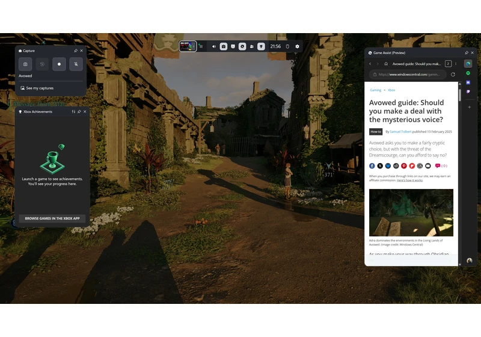Toggle the Achievements widget from Game Bar
The width and height of the screenshot is (481, 337).
tap(261, 46)
